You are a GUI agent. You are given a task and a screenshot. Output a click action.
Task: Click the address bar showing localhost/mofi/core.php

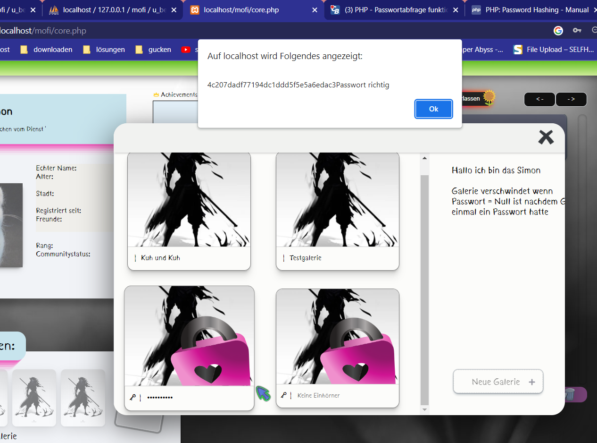tap(43, 31)
